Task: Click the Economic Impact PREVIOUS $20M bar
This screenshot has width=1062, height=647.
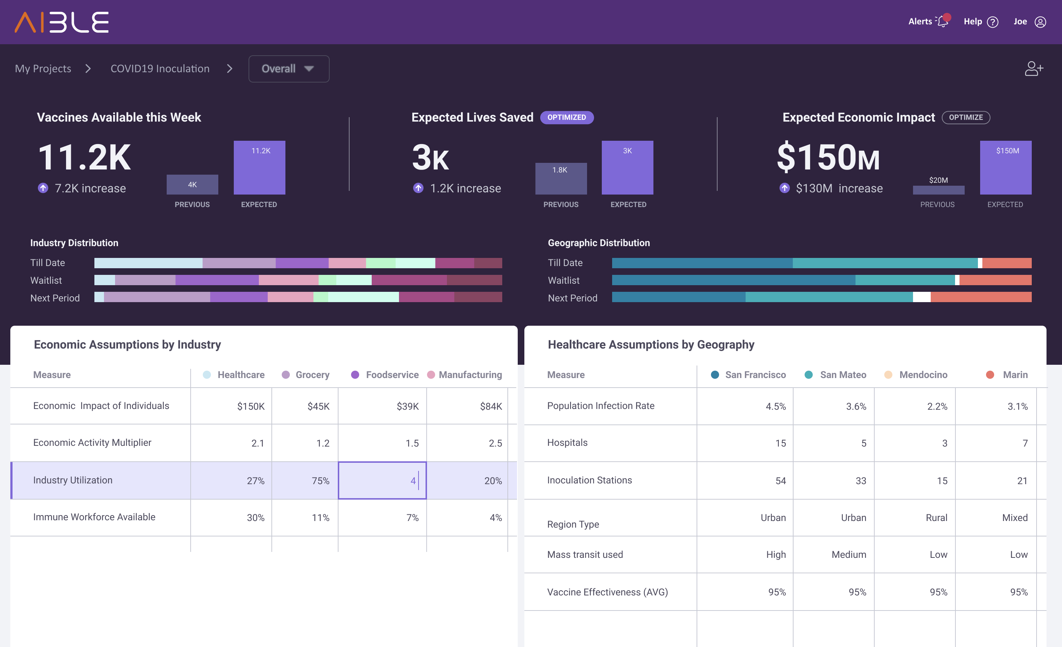Action: [x=939, y=190]
